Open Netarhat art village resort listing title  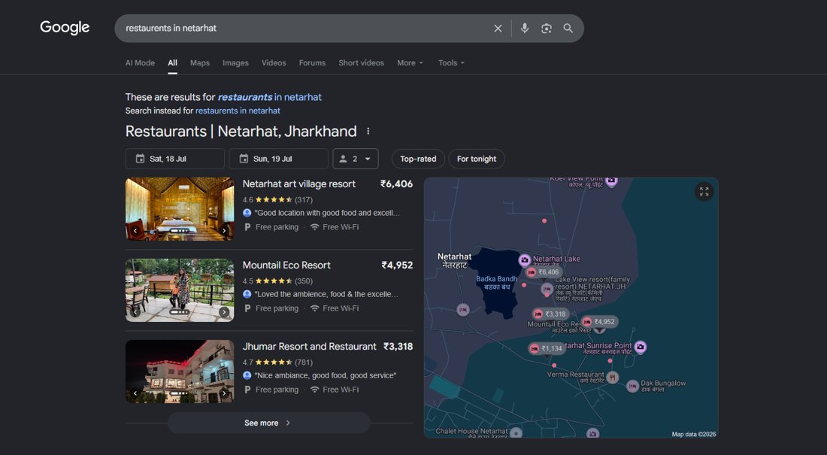299,184
